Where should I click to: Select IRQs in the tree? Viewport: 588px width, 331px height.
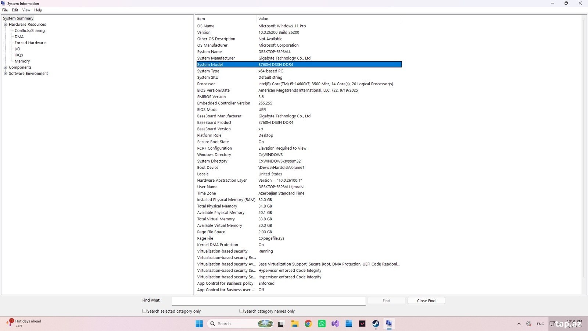pyautogui.click(x=19, y=55)
